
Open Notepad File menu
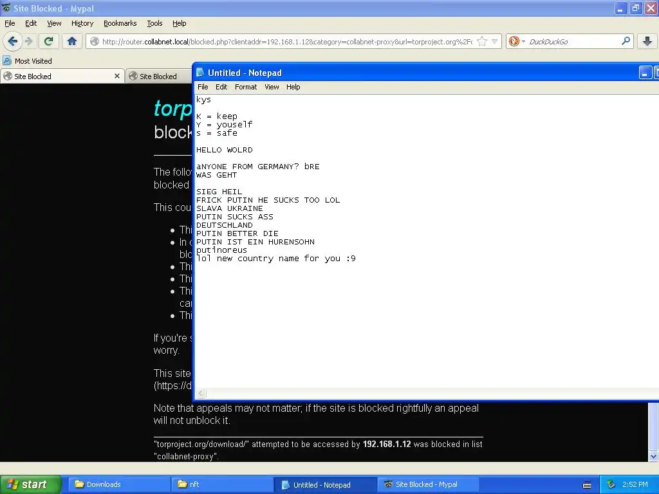(x=203, y=87)
